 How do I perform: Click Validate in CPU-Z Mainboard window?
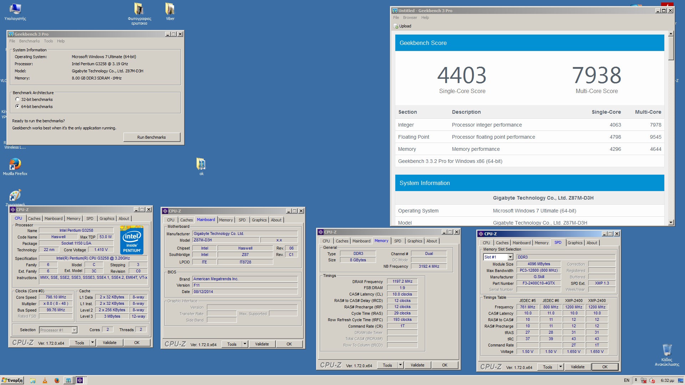[x=262, y=344]
